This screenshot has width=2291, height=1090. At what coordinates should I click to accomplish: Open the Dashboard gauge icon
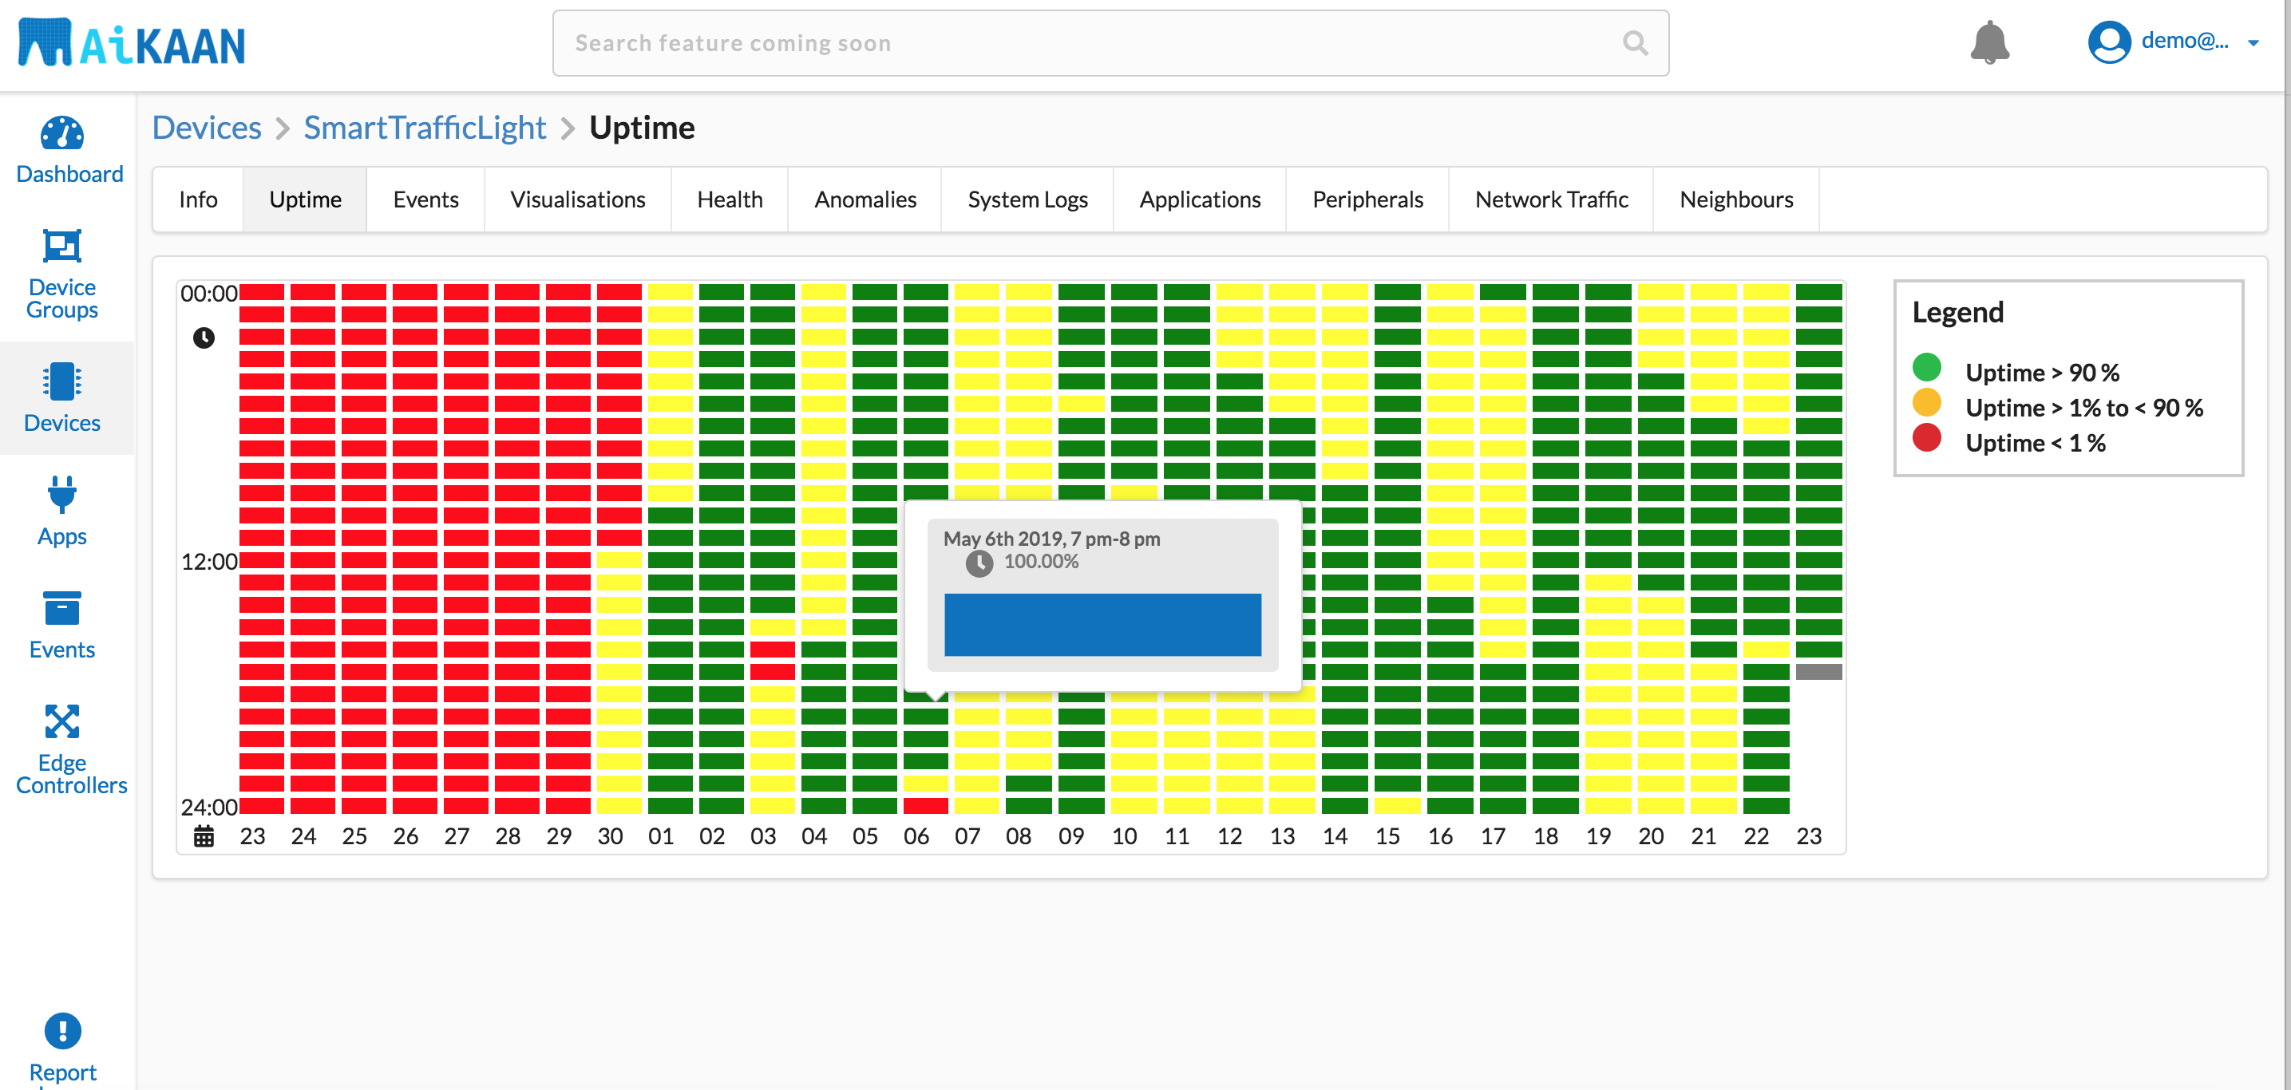coord(62,133)
